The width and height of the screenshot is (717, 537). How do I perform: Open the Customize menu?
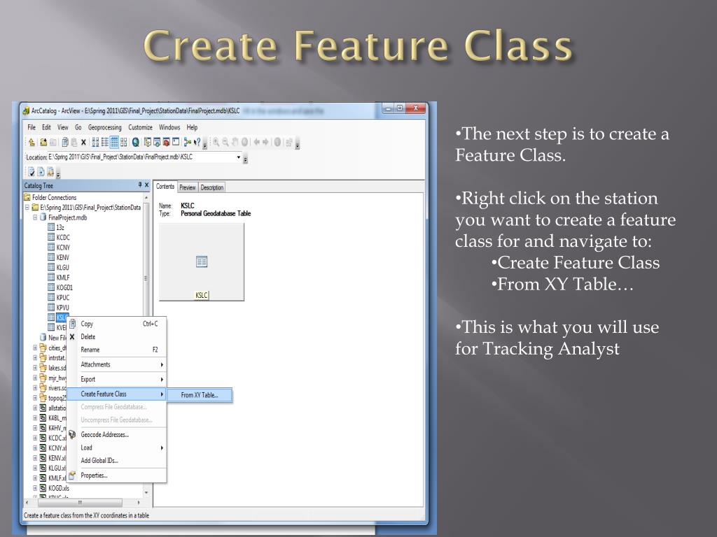click(x=140, y=127)
